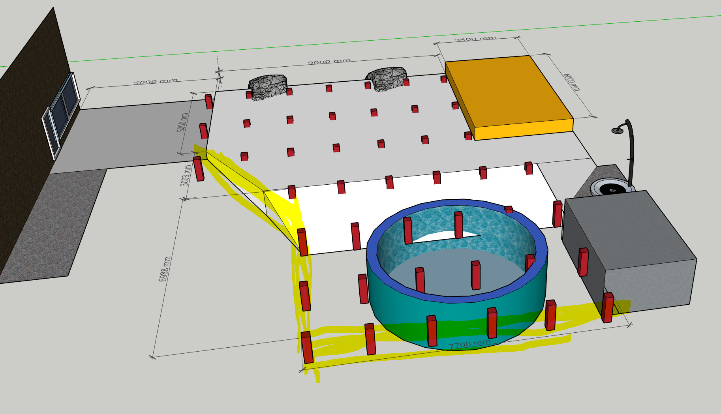The height and width of the screenshot is (414, 721).
Task: Select the 3003 mm dimension text
Action: pyautogui.click(x=185, y=175)
